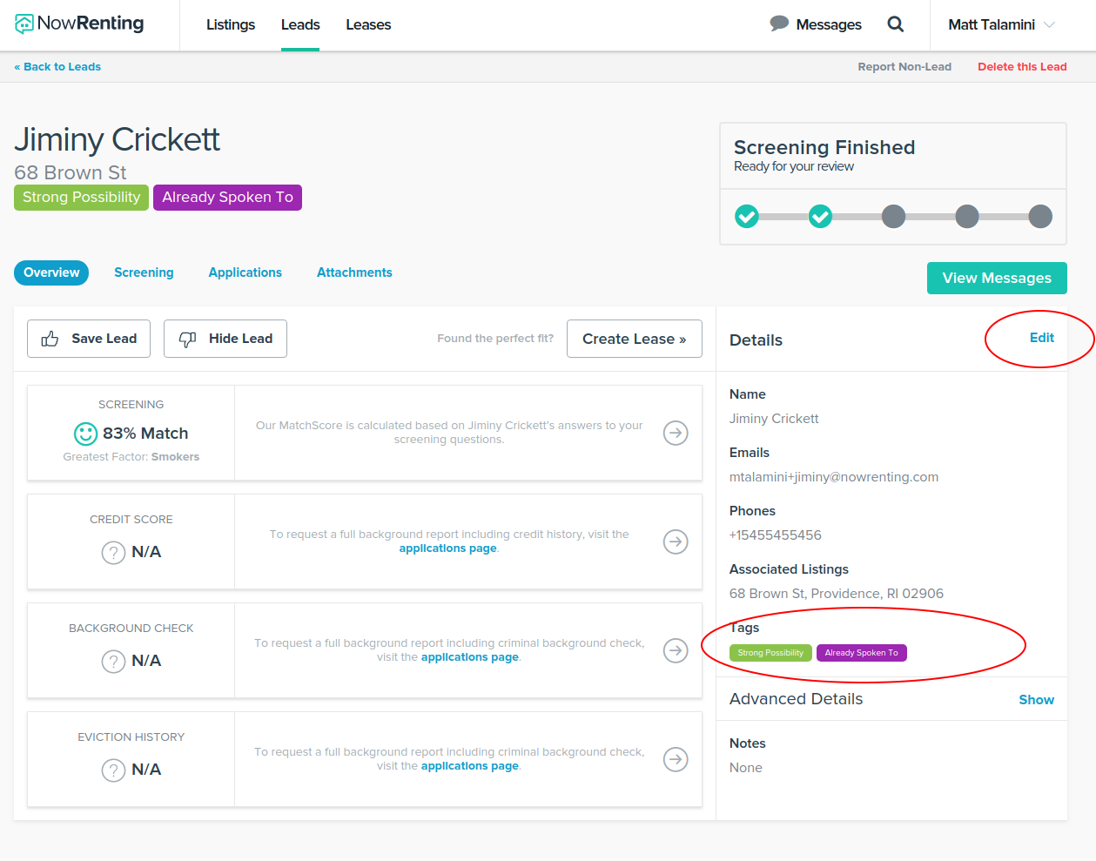This screenshot has width=1096, height=861.
Task: Click the smiley face beside 83% Match
Action: click(x=85, y=434)
